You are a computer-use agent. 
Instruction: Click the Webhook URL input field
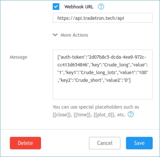click(x=103, y=18)
